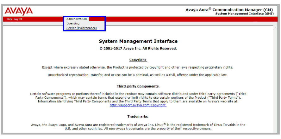Click the Avaya Aura Communication Manager title

point(229,10)
